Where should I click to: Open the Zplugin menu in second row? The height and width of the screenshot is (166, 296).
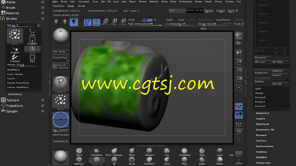point(71,6)
